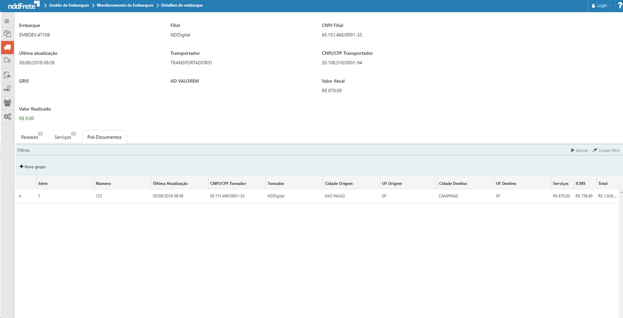Open the documents icon in the sidebar
623x318 pixels.
pyautogui.click(x=7, y=34)
